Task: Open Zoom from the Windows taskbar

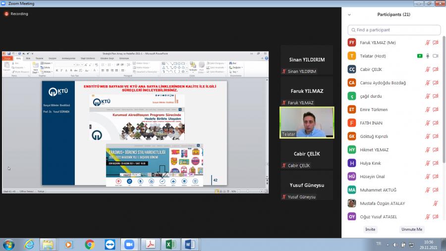Action: tap(129, 244)
